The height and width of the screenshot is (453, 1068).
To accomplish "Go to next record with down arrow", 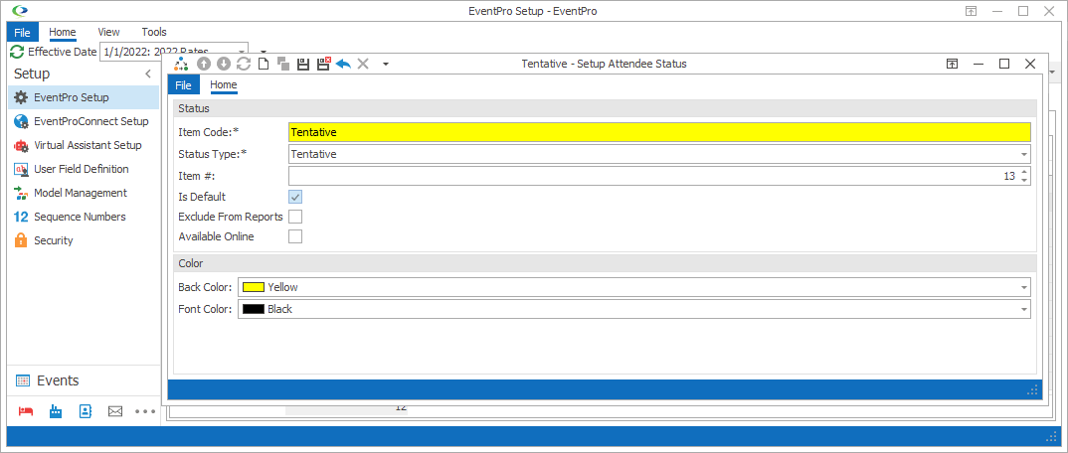I will pos(224,64).
